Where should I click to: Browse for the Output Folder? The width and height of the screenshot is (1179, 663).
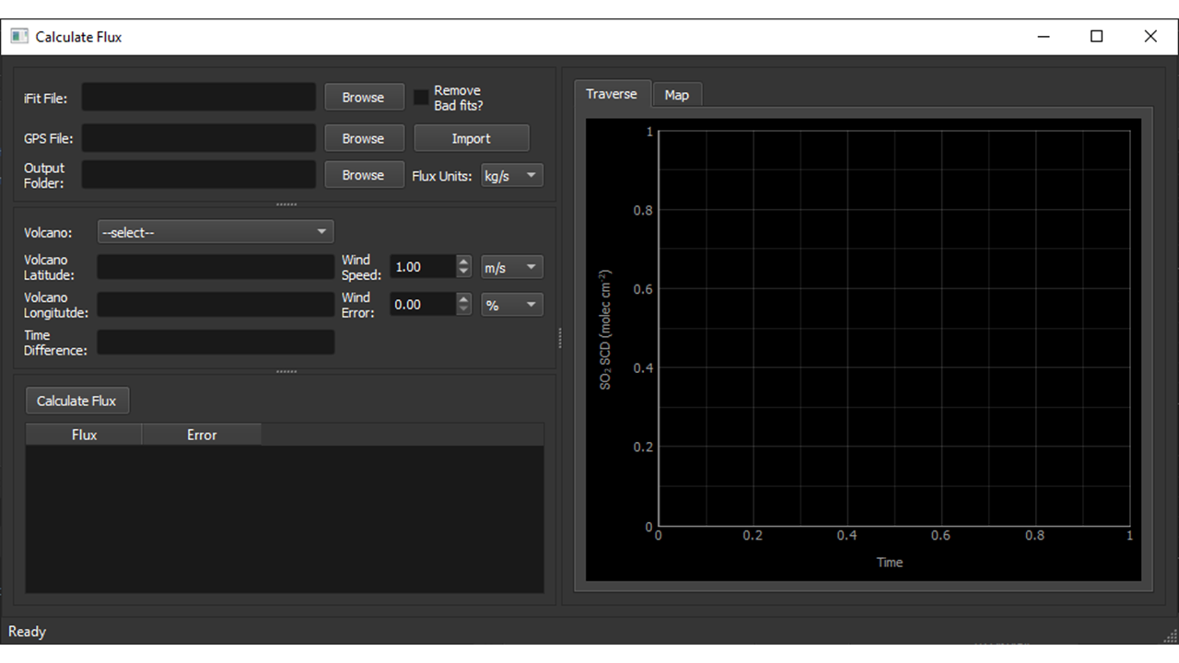(x=364, y=175)
